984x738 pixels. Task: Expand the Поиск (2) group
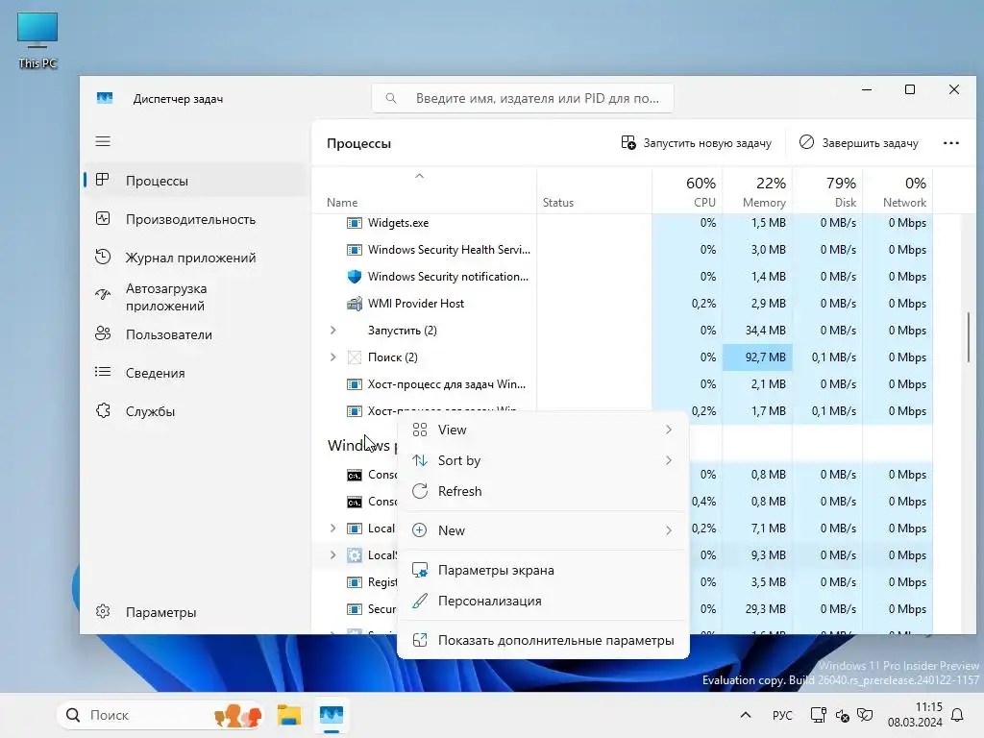pyautogui.click(x=333, y=357)
